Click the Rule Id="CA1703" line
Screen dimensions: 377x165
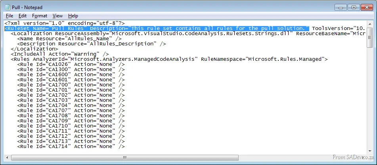(x=71, y=100)
